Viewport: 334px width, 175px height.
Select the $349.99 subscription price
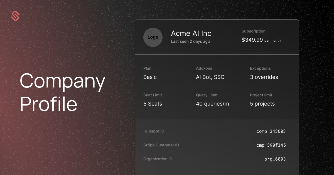(x=252, y=40)
